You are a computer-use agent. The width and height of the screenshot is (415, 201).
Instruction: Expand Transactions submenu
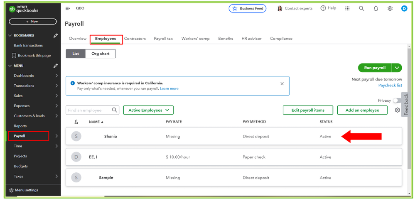[x=56, y=86]
